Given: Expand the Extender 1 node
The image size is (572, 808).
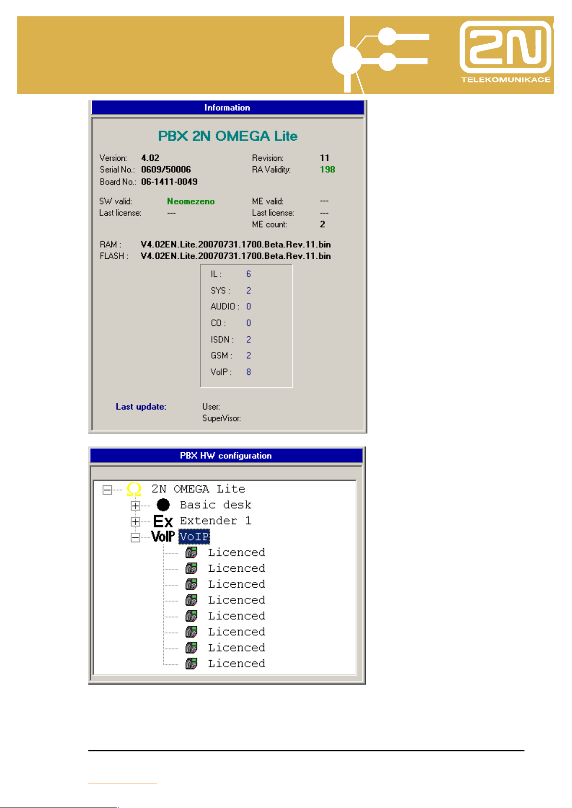Looking at the screenshot, I should coord(135,521).
